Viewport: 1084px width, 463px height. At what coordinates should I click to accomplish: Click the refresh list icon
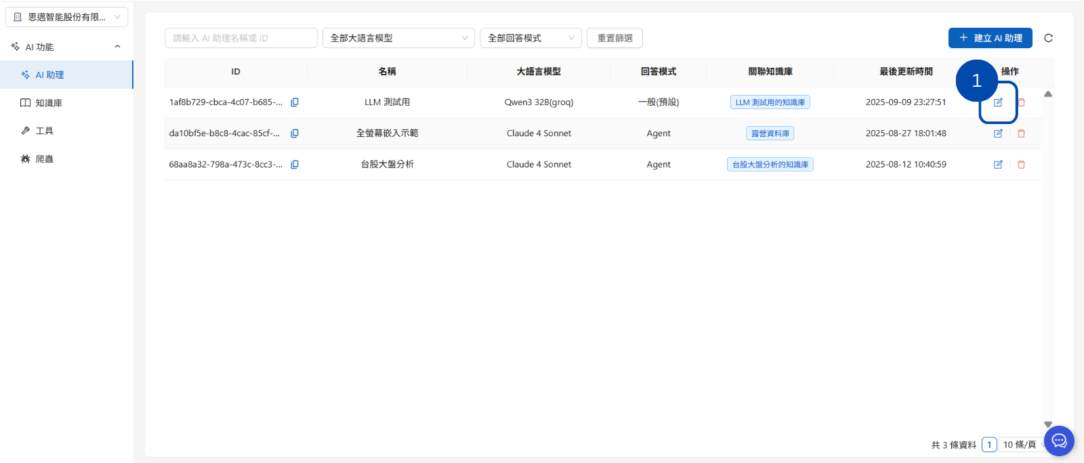tap(1048, 38)
